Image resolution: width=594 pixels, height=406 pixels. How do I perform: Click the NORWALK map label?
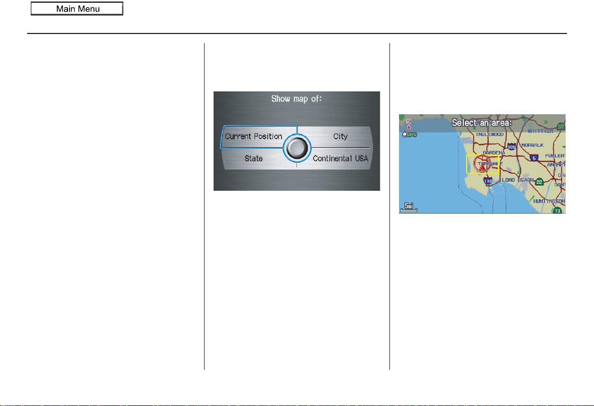pos(532,145)
